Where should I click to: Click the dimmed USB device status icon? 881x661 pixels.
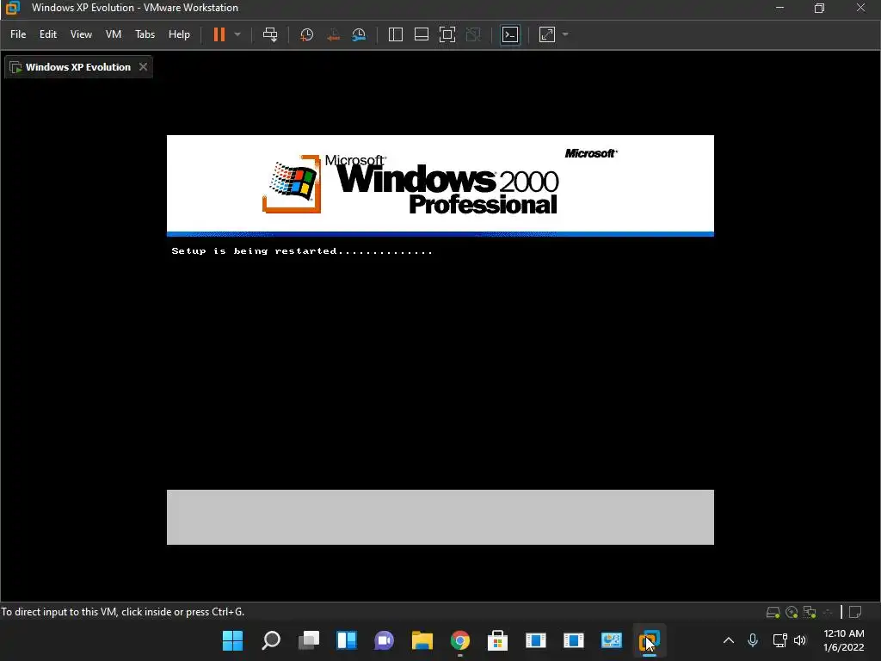tap(828, 612)
